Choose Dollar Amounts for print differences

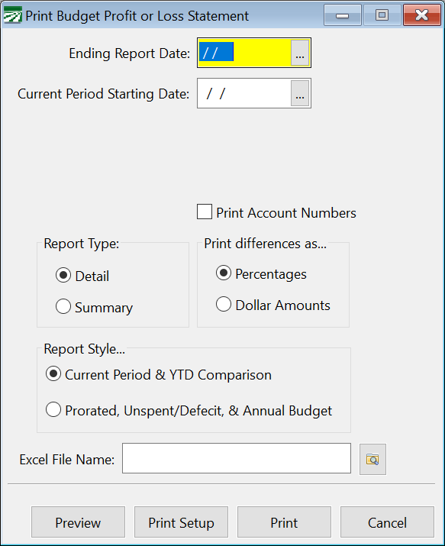point(224,304)
